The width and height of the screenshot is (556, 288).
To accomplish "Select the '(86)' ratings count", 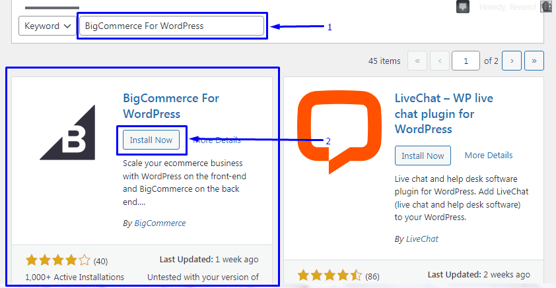I will (372, 276).
